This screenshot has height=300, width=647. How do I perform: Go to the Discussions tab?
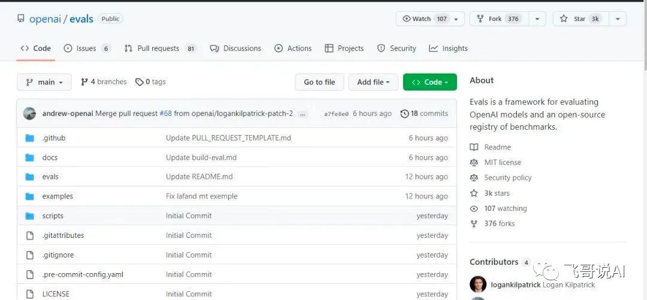(235, 48)
